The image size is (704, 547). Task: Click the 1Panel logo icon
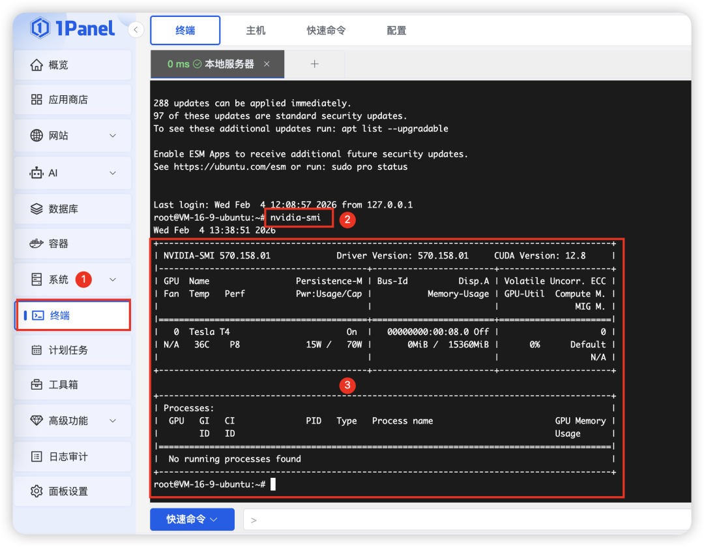[x=40, y=28]
